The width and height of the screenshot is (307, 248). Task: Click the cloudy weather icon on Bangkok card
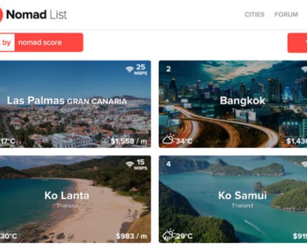[x=168, y=139]
